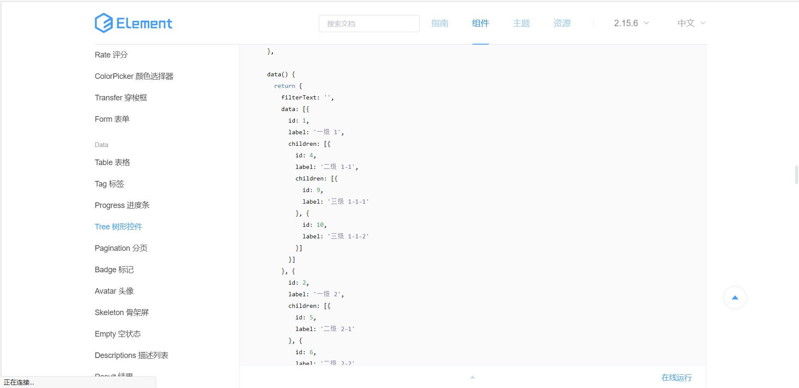Click the code line "label: '一级 1',"
The width and height of the screenshot is (799, 388).
pyautogui.click(x=316, y=132)
